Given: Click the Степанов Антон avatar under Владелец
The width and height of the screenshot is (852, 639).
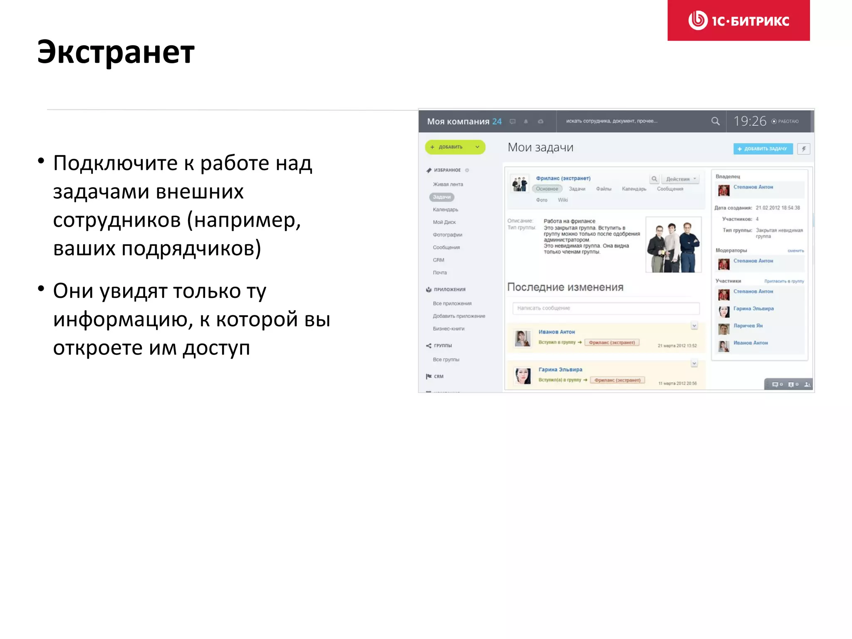Looking at the screenshot, I should [724, 190].
